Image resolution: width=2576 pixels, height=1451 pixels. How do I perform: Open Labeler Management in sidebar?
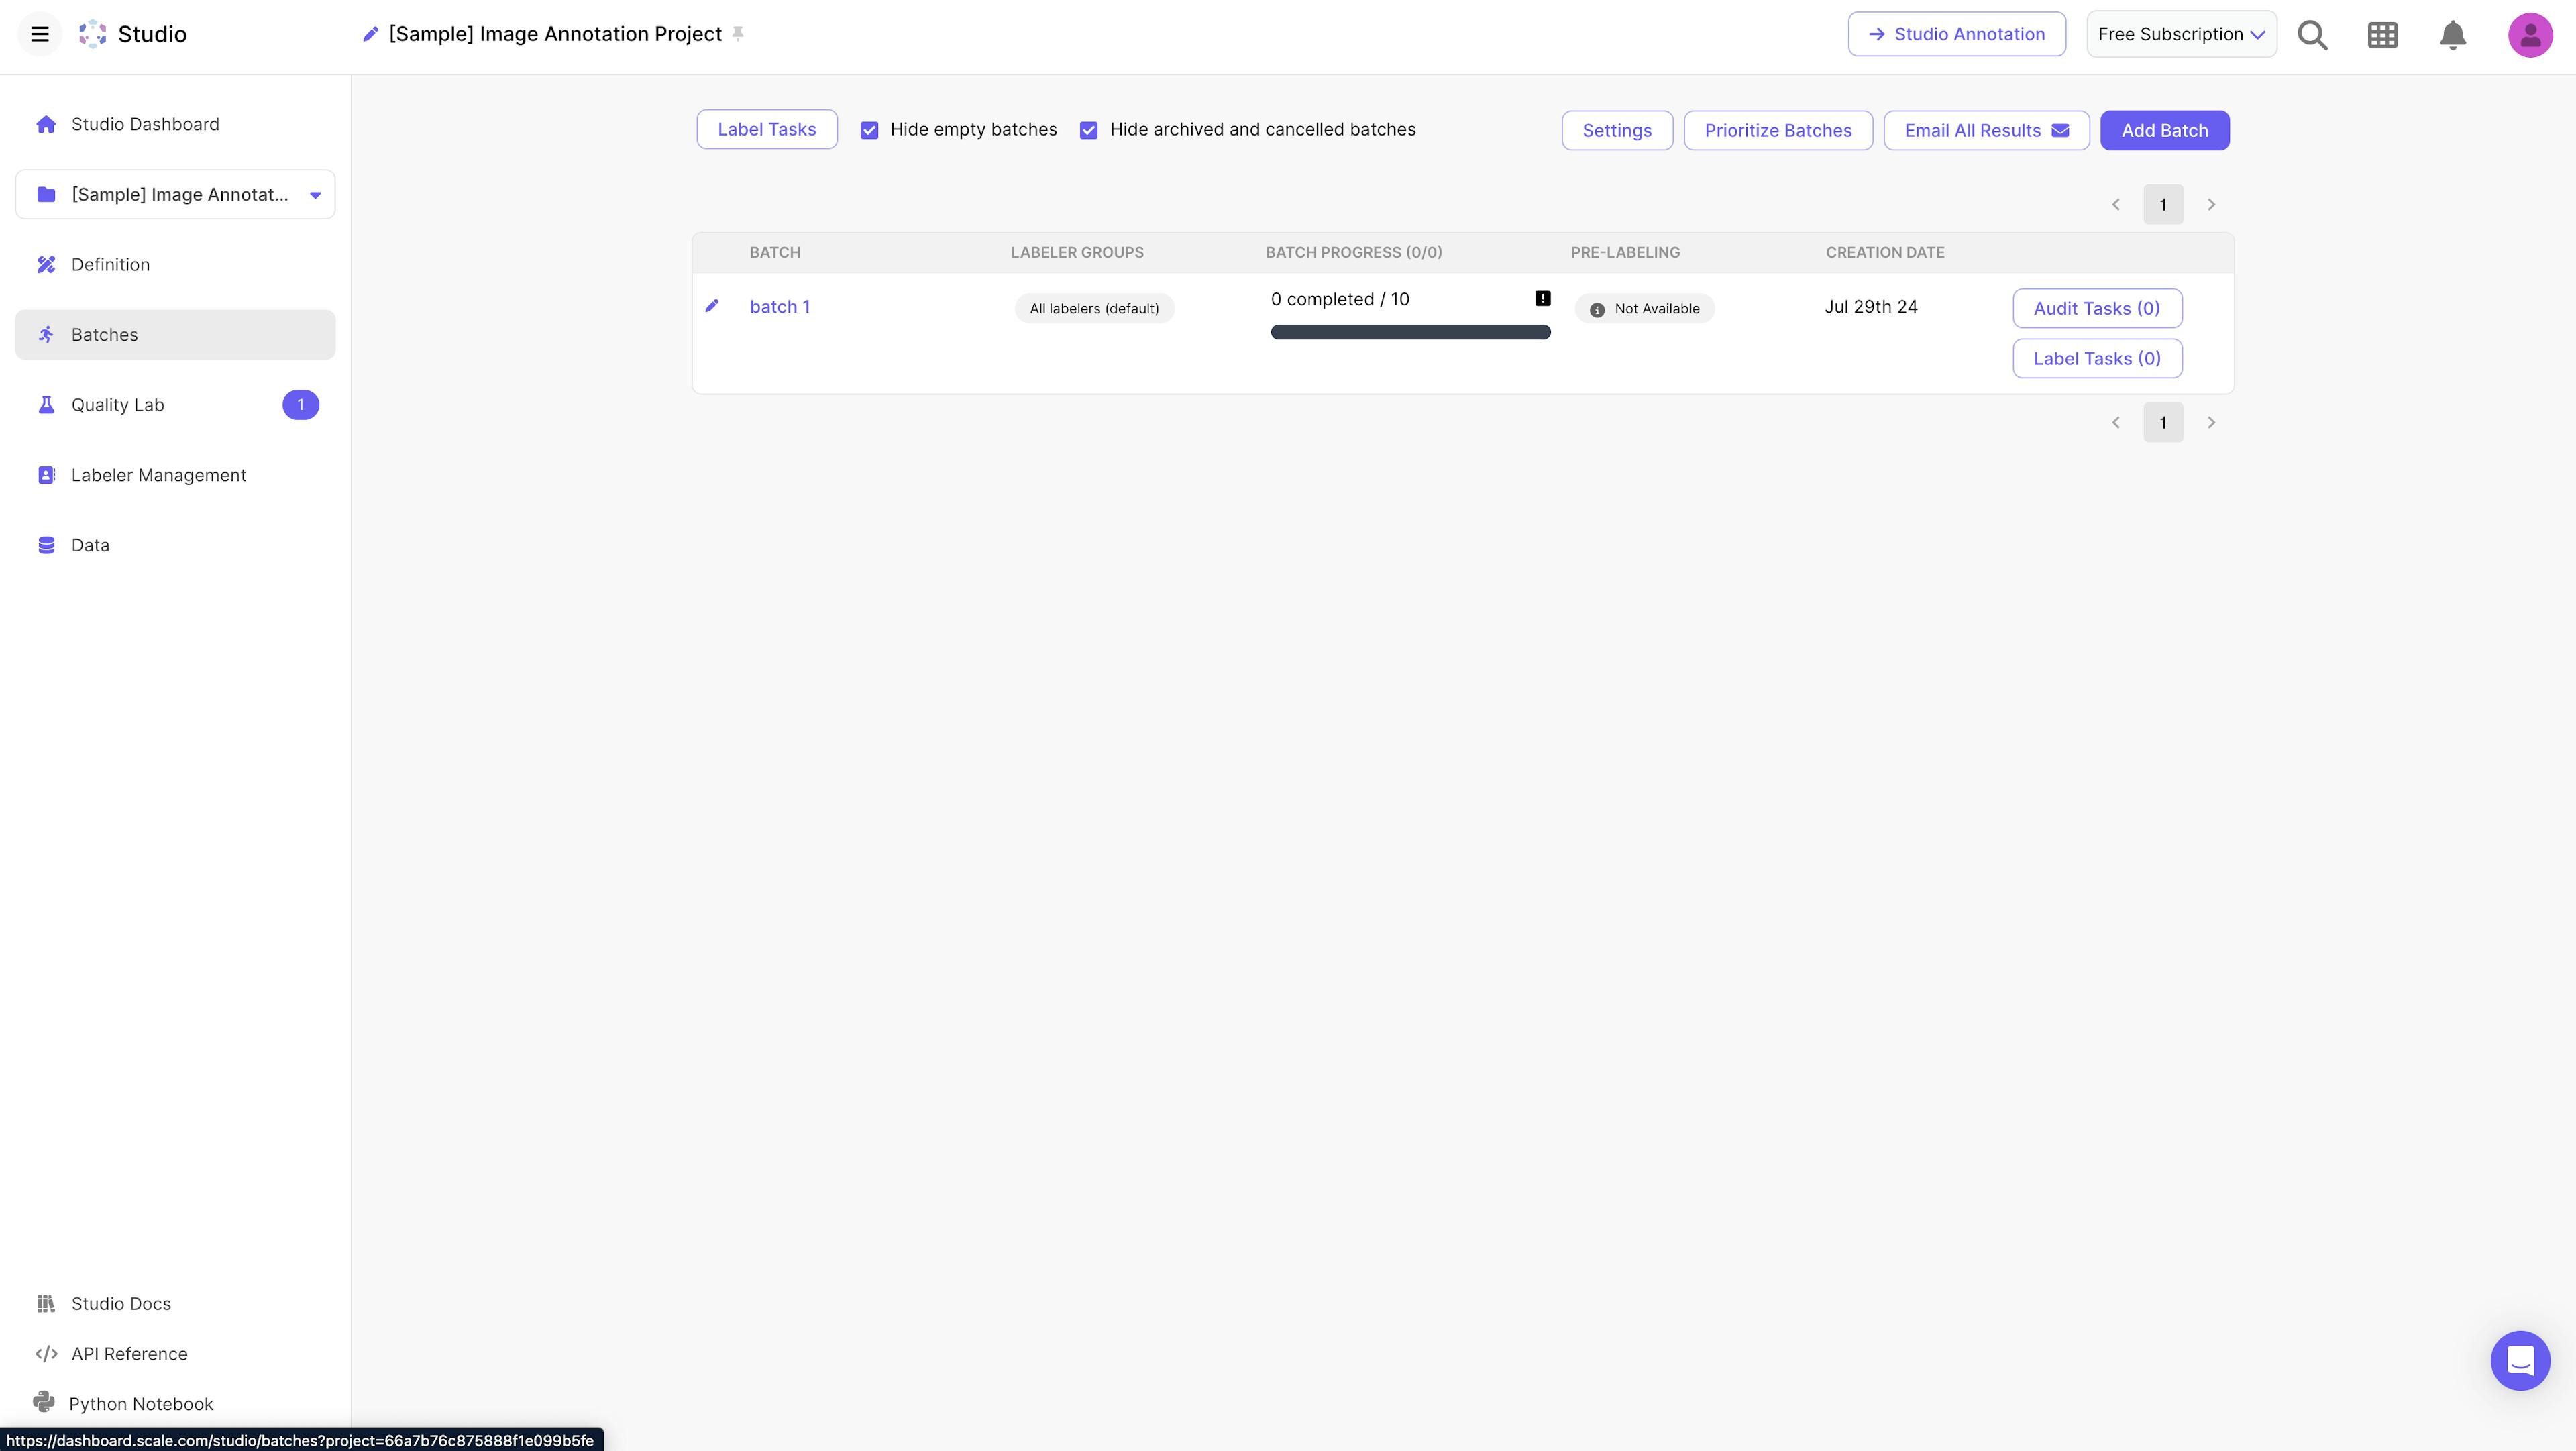[x=158, y=475]
